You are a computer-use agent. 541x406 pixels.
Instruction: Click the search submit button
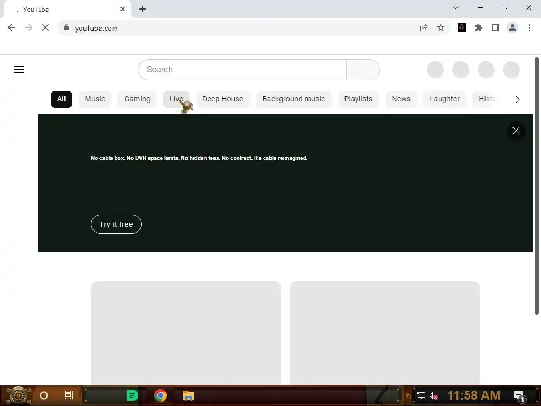click(362, 70)
